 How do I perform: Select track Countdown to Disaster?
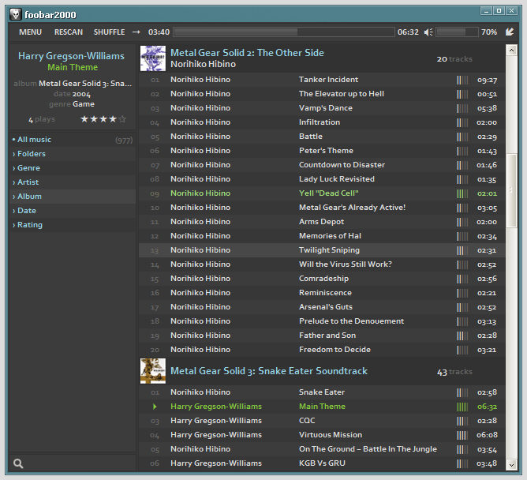point(322,165)
